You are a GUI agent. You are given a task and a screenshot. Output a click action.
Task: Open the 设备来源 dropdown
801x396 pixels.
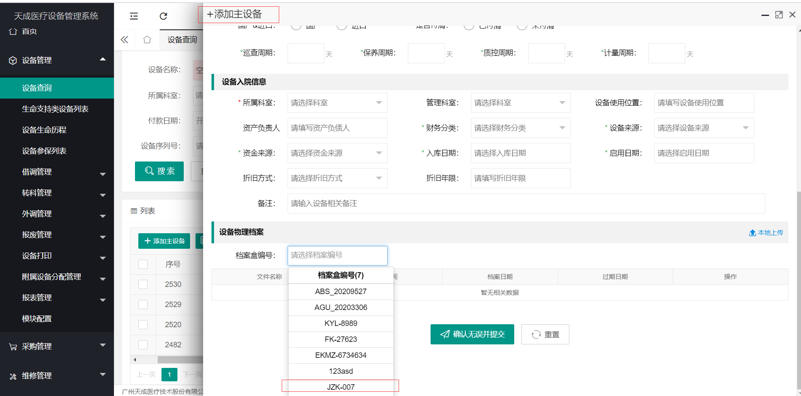[704, 128]
